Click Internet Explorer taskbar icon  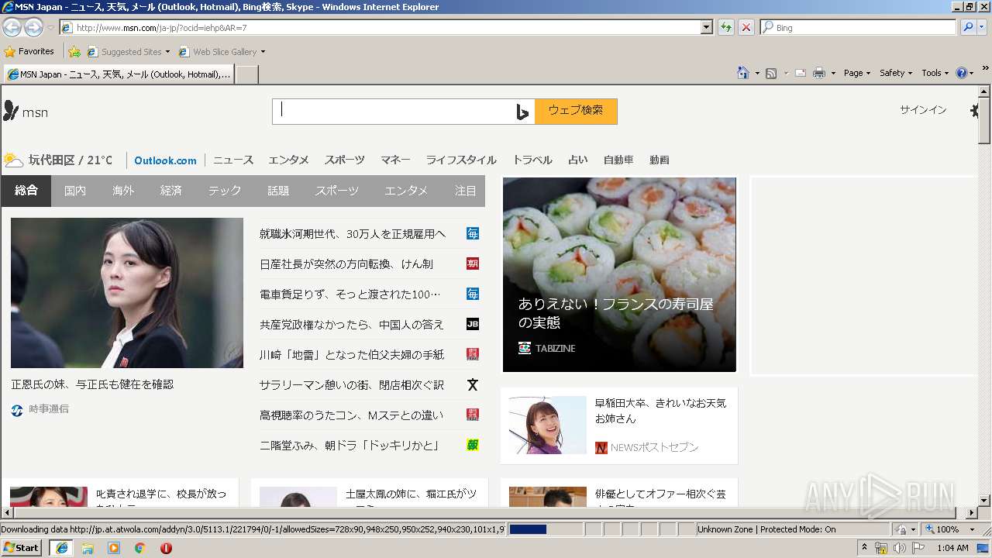coord(61,548)
